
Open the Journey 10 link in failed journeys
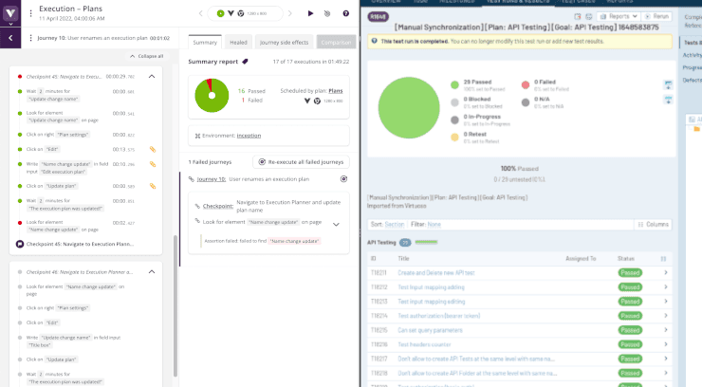[212, 179]
